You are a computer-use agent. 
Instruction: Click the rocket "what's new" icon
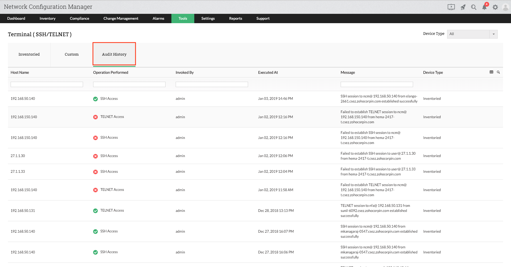463,7
